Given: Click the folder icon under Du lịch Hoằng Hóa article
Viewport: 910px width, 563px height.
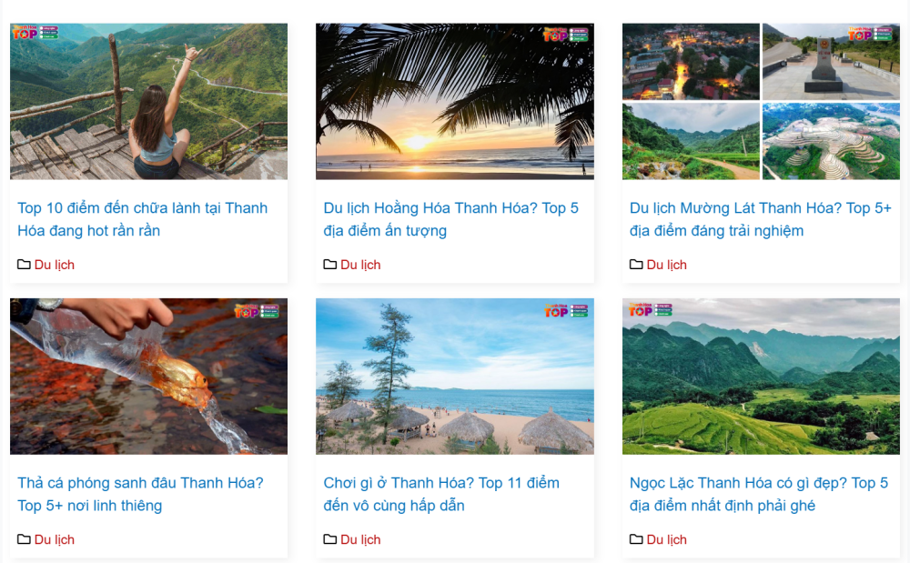Looking at the screenshot, I should 329,265.
